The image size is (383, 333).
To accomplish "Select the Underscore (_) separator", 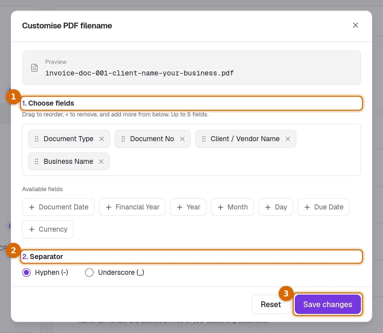I will 89,272.
